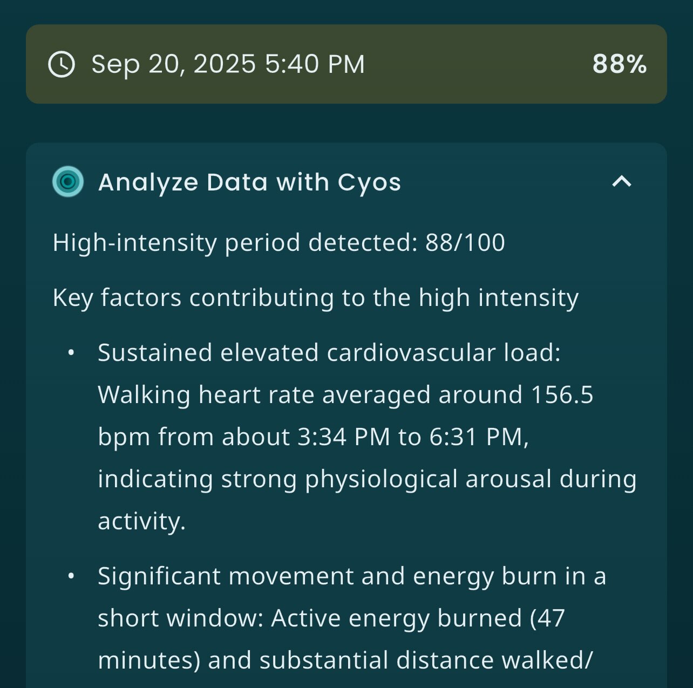The height and width of the screenshot is (688, 693).
Task: Collapse the Analyze Data with Cyos panel
Action: 622,182
